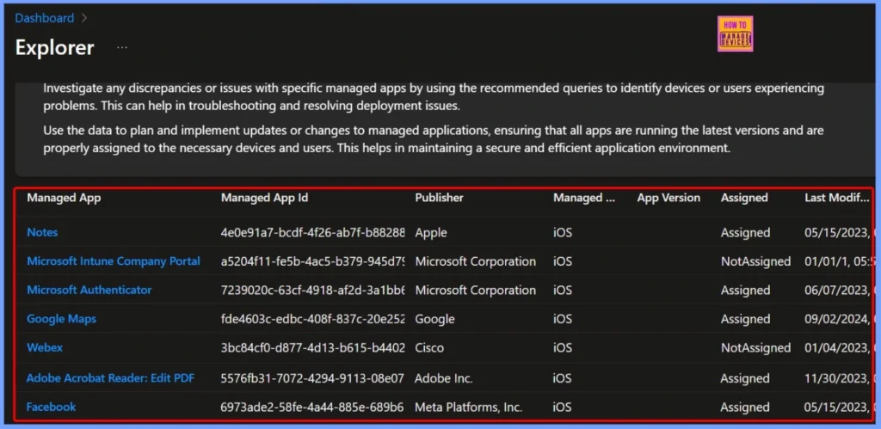Click the Cisco publisher cell

[x=429, y=347]
